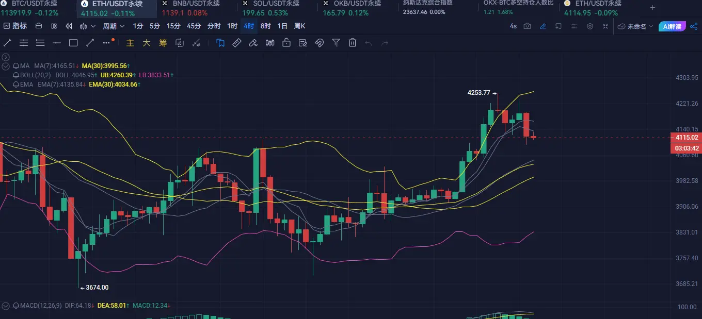The image size is (702, 319).
Task: Collapse the MACD(12,26,9) indicator chevron
Action: tap(6, 306)
